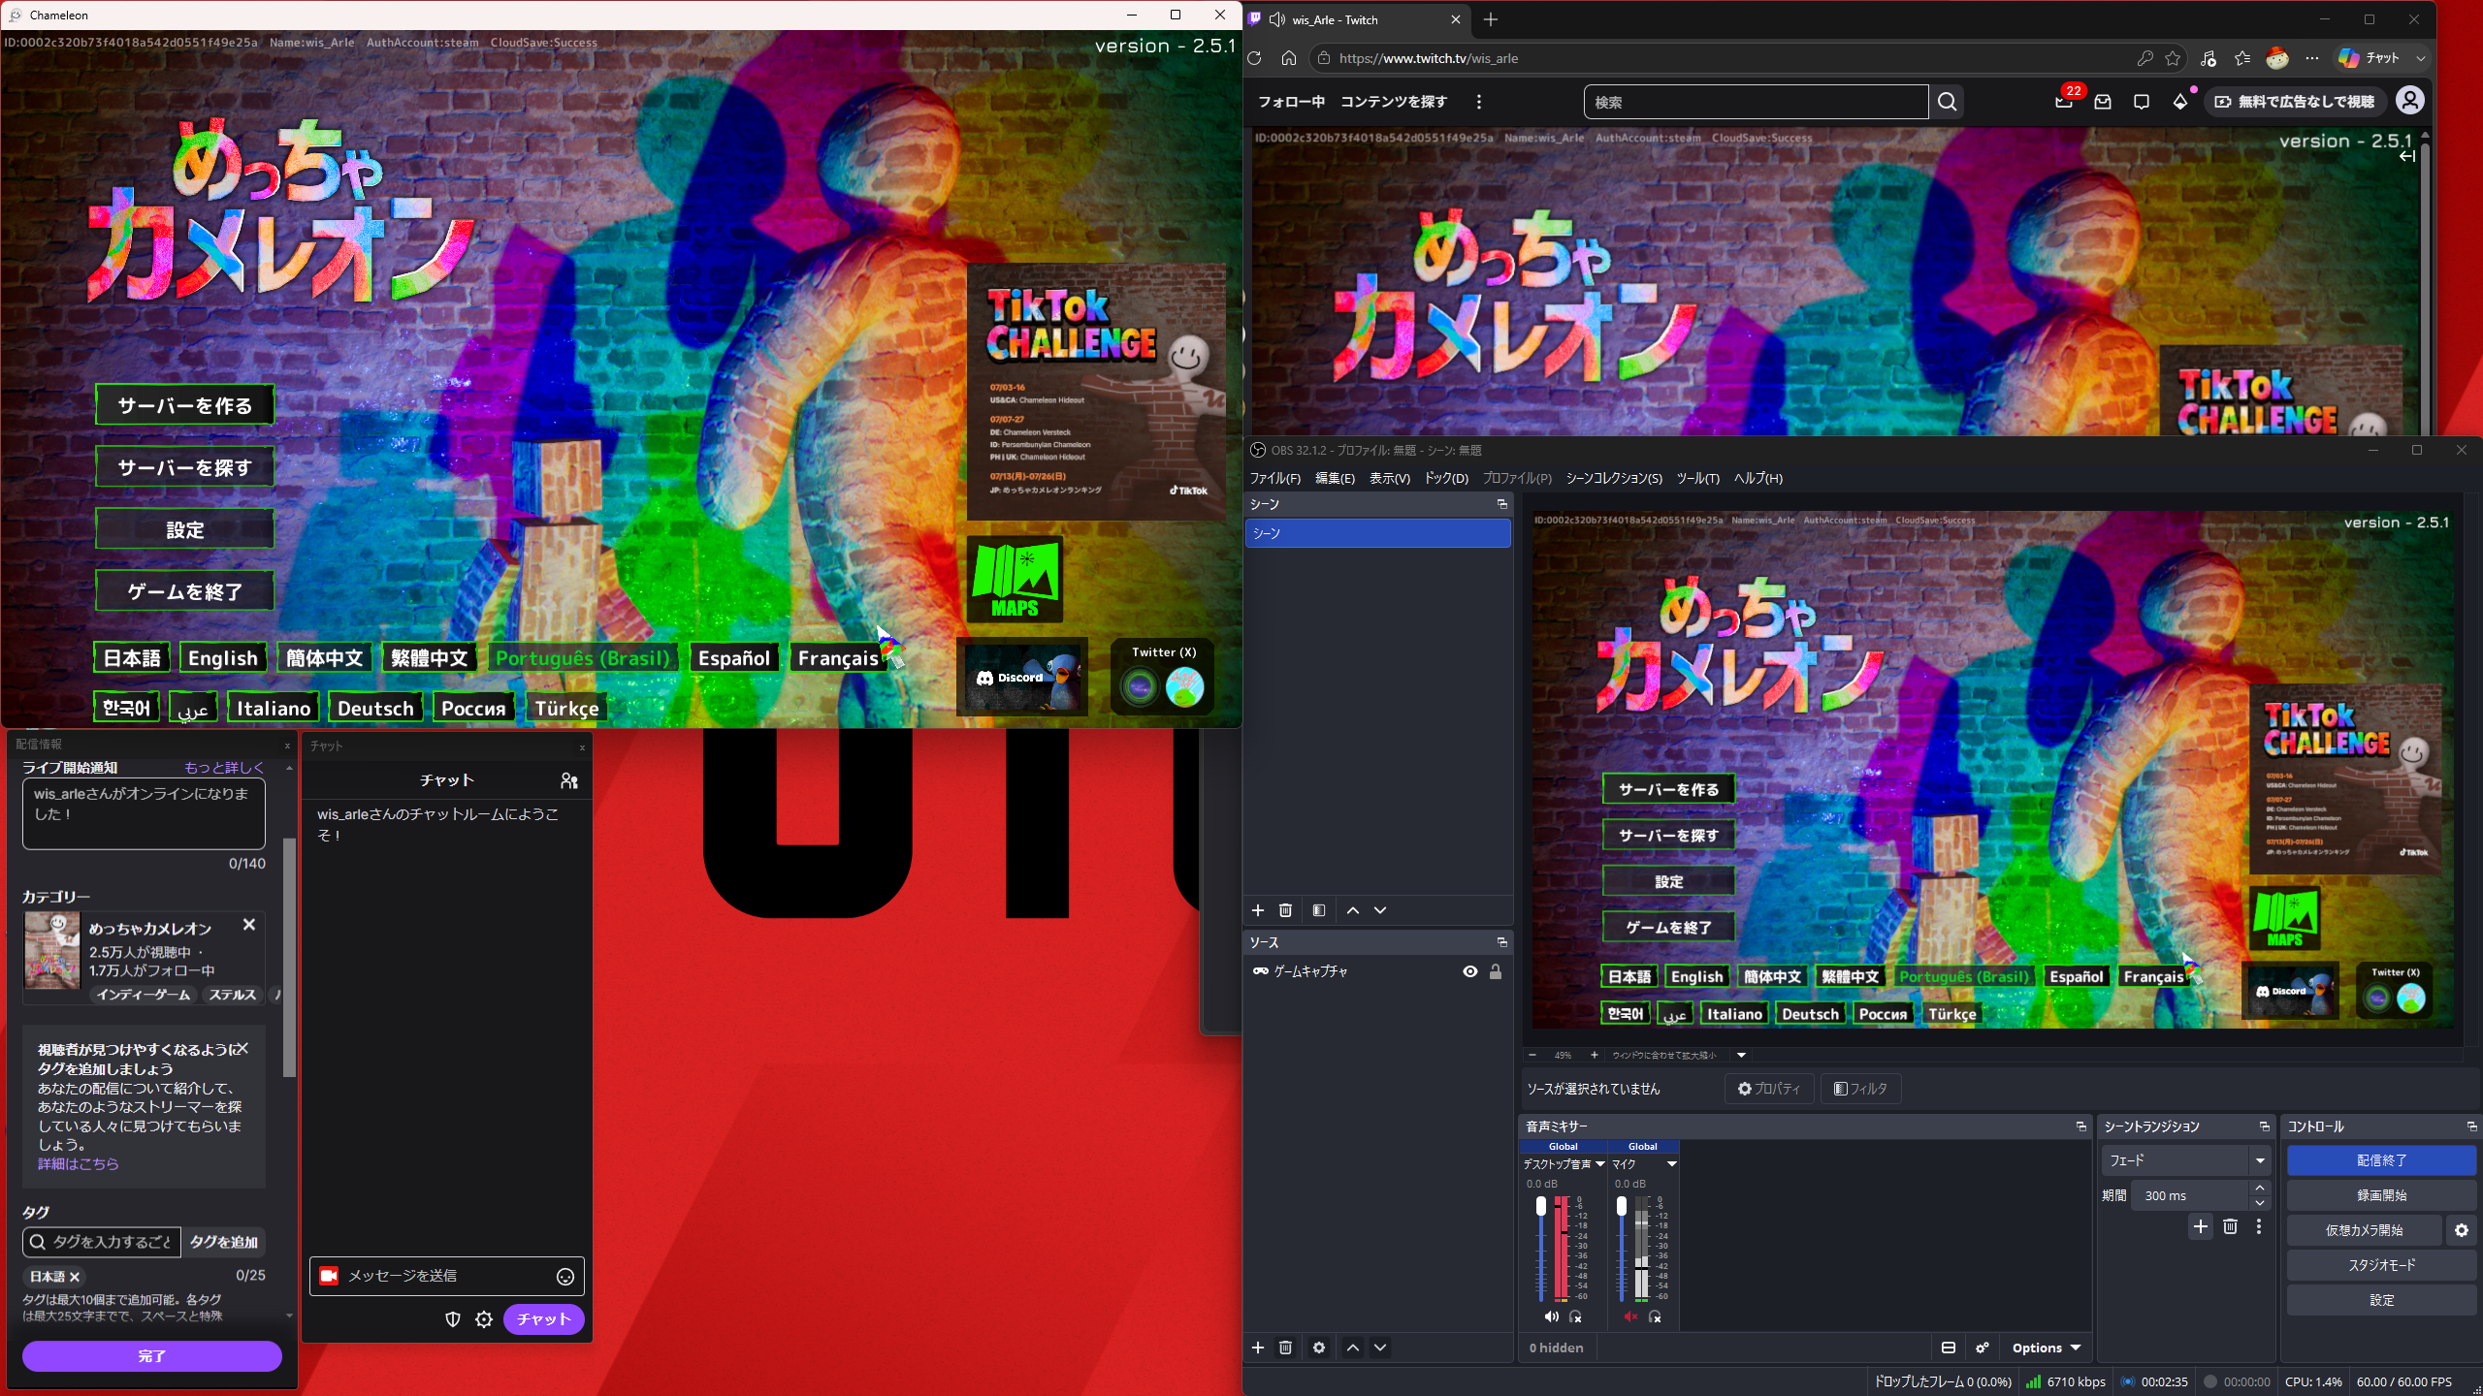
Task: Open chat settings gear icon
Action: click(x=484, y=1319)
